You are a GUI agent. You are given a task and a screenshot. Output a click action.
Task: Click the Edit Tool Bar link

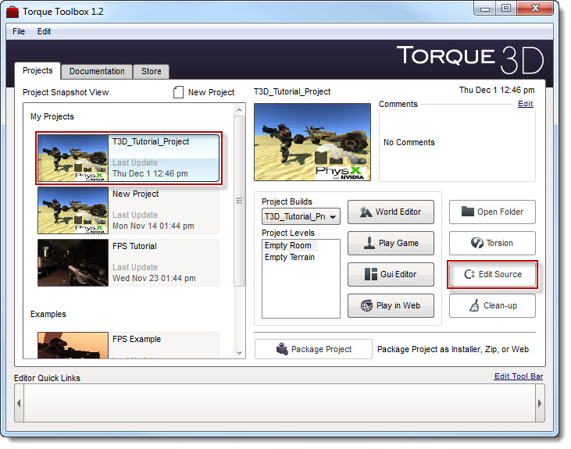519,376
